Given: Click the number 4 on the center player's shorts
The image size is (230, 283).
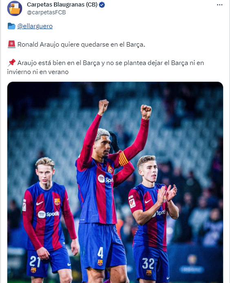Looking at the screenshot, I should click(100, 253).
